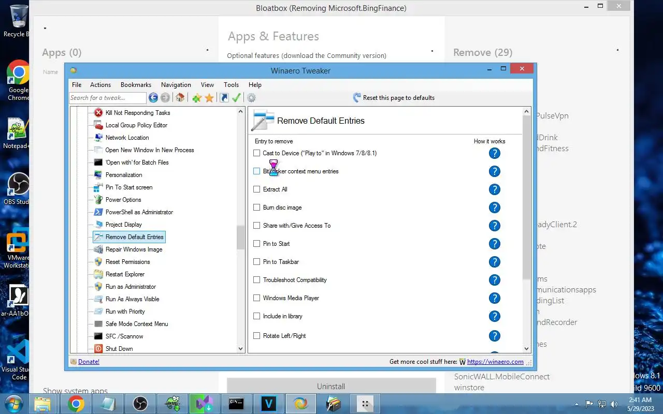Click Reset this page to defaults
Screen dimensions: 663x414
point(394,98)
